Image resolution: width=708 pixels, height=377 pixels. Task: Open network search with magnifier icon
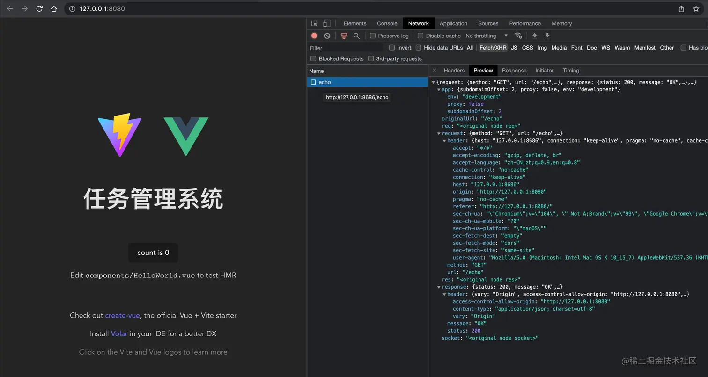point(357,36)
